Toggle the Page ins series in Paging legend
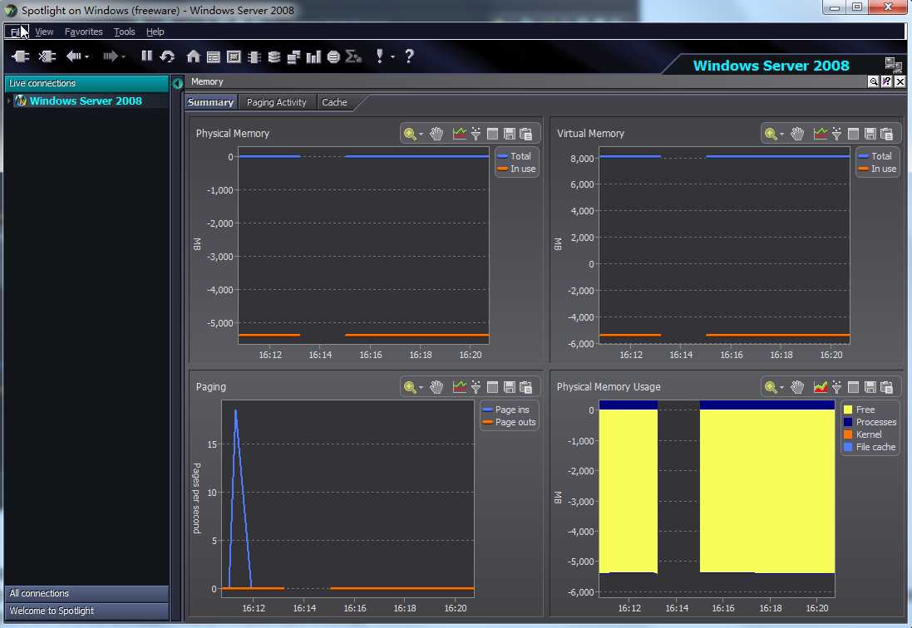The image size is (912, 628). (x=506, y=410)
